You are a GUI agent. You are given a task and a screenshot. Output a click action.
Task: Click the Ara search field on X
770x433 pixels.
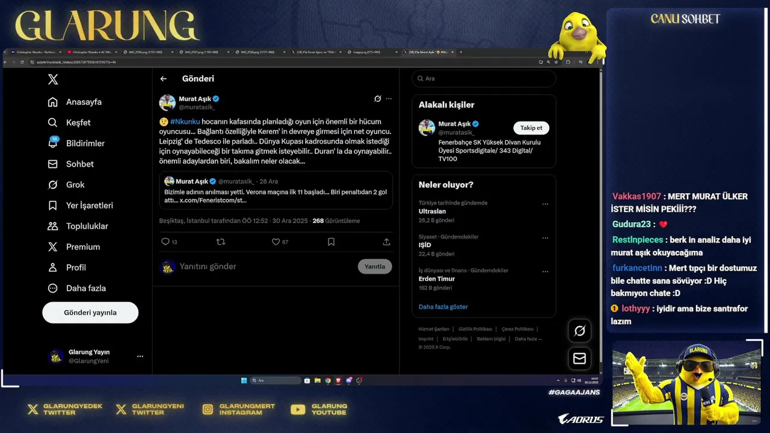[x=484, y=79]
